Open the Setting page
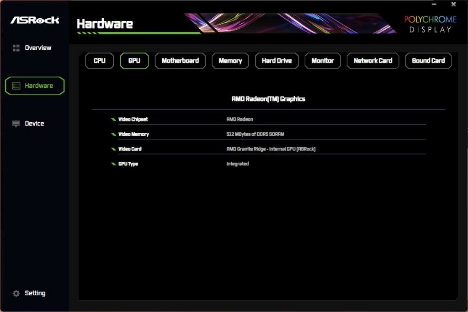Viewport: 468px width, 312px height. click(x=35, y=293)
